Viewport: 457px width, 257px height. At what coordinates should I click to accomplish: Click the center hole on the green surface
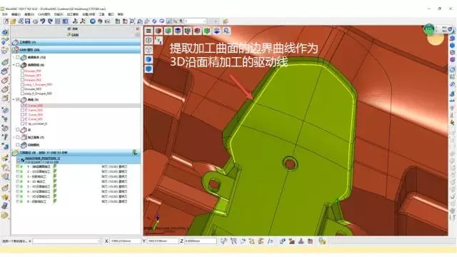click(290, 163)
